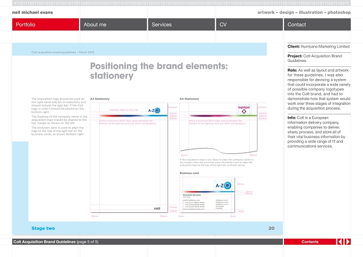Click the business card preview image
Viewport: 363px width, 257px height.
point(207,195)
